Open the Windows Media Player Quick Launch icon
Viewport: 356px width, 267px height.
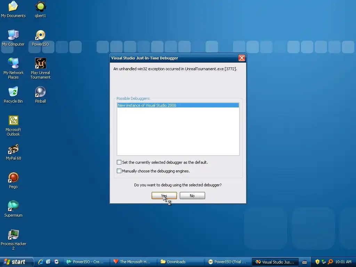point(57,262)
